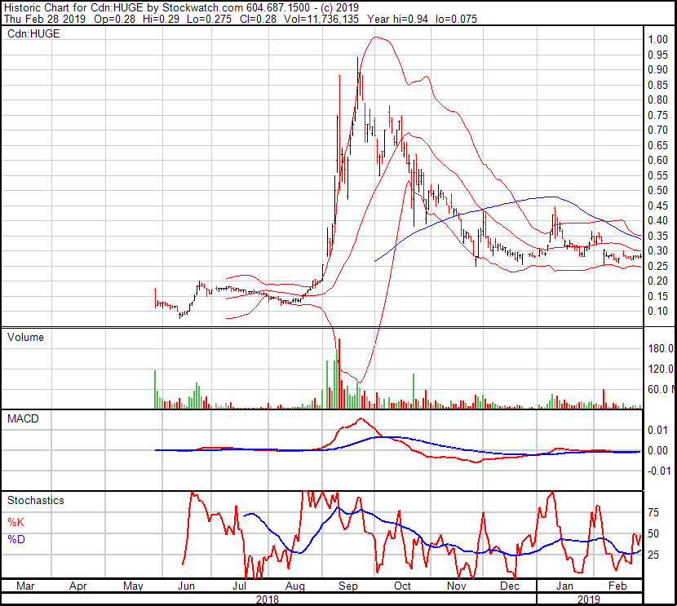Click the 0.95 price axis label
Screen dimensions: 677x606
pos(658,55)
